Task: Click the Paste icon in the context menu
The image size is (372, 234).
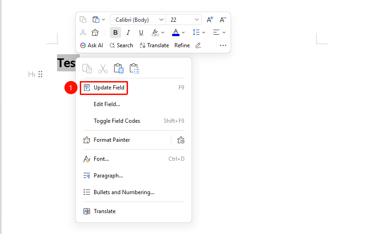Action: click(x=118, y=69)
